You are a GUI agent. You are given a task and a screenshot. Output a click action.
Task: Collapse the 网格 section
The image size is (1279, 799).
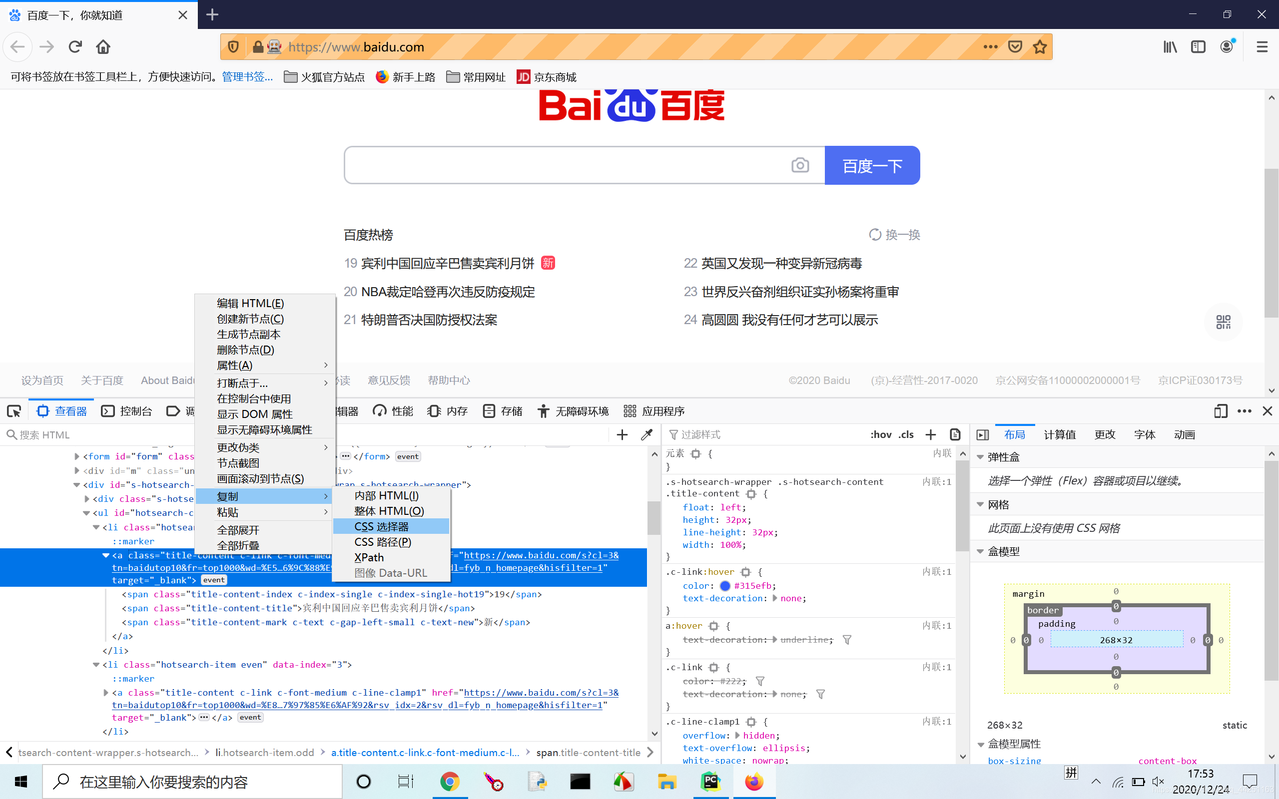click(x=980, y=505)
